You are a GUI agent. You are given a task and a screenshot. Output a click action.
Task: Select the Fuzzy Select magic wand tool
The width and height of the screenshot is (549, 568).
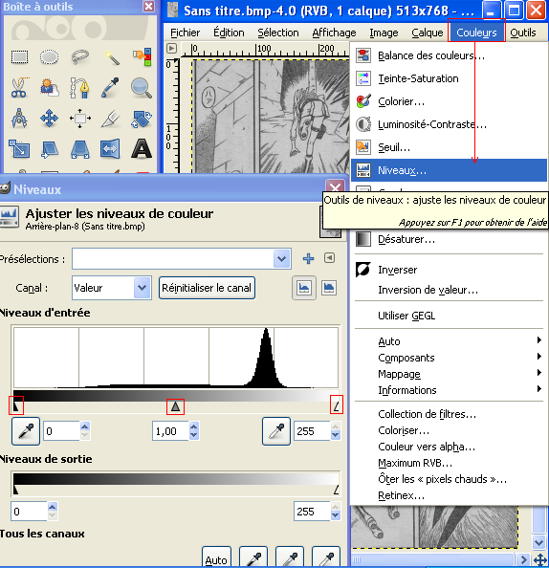(x=111, y=56)
